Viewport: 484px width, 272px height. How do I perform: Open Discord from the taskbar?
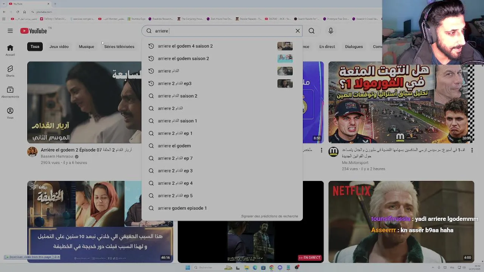click(280, 267)
